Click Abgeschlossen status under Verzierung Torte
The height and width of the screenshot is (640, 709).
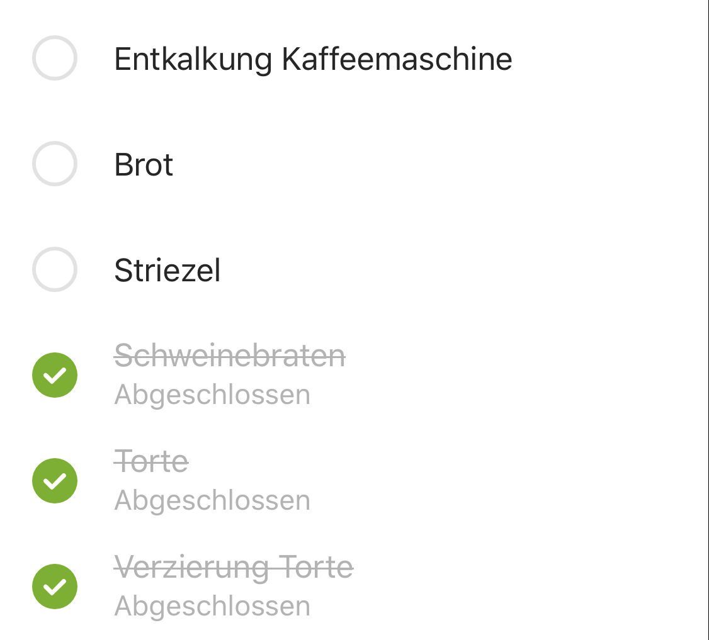coord(212,607)
